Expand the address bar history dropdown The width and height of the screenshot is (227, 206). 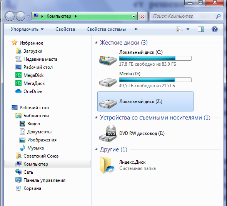134,17
